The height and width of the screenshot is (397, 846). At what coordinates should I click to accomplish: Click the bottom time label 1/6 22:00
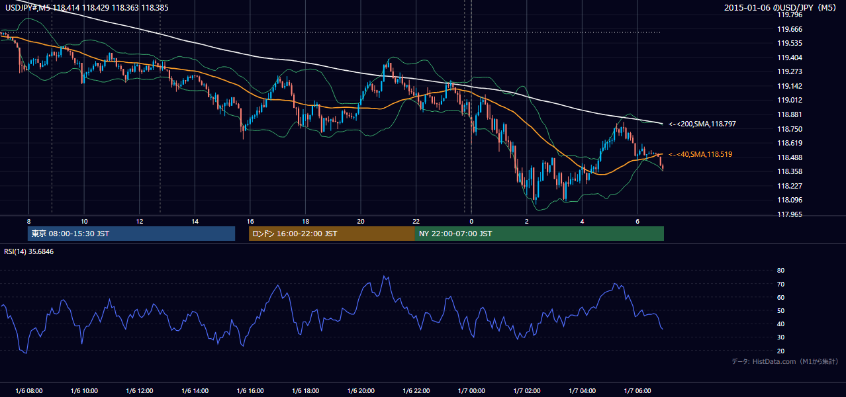pyautogui.click(x=416, y=391)
